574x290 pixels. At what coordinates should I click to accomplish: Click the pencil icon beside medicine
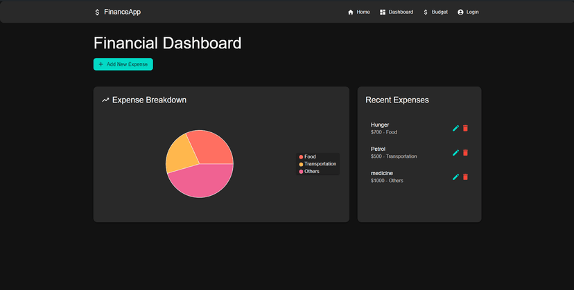pos(455,176)
